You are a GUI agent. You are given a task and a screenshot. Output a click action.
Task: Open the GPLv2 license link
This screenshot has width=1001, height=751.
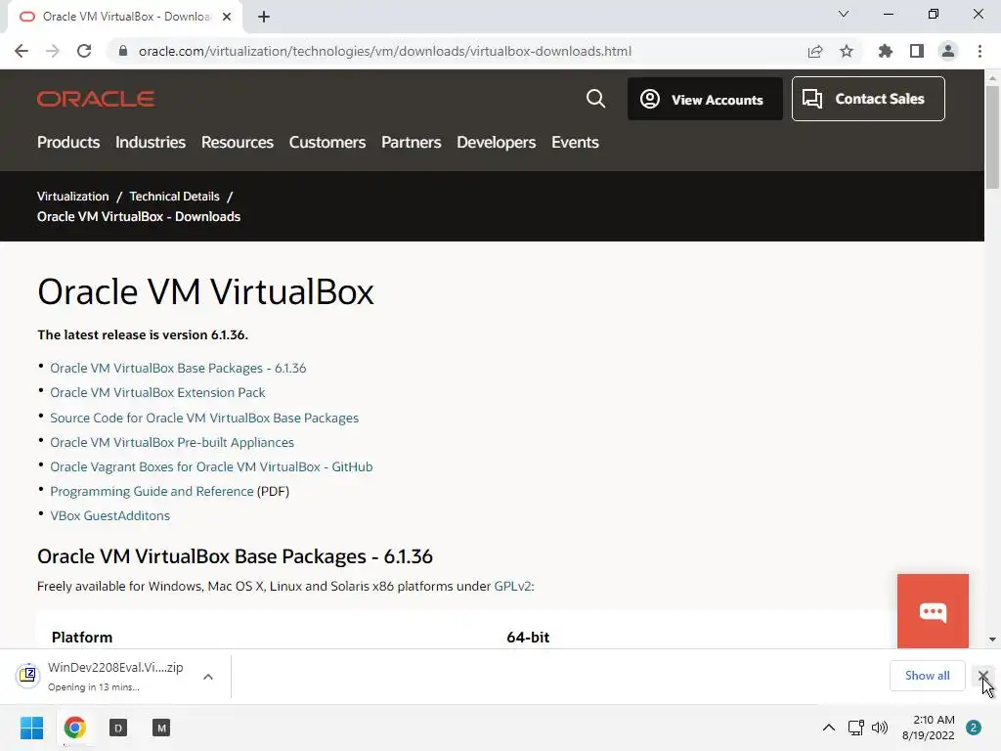coord(512,587)
